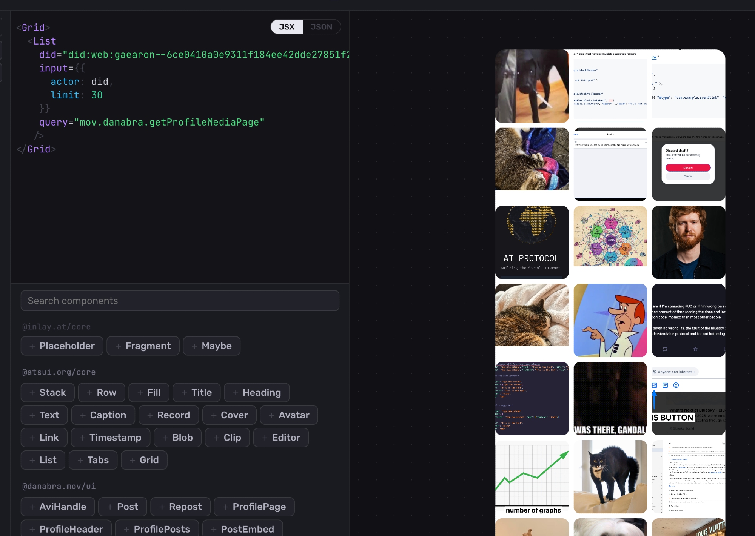This screenshot has height=536, width=755.
Task: Open the arched black cat photo
Action: [610, 476]
